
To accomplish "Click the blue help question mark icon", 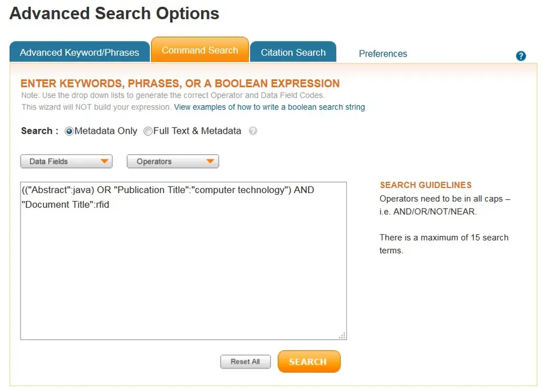I will (x=521, y=56).
